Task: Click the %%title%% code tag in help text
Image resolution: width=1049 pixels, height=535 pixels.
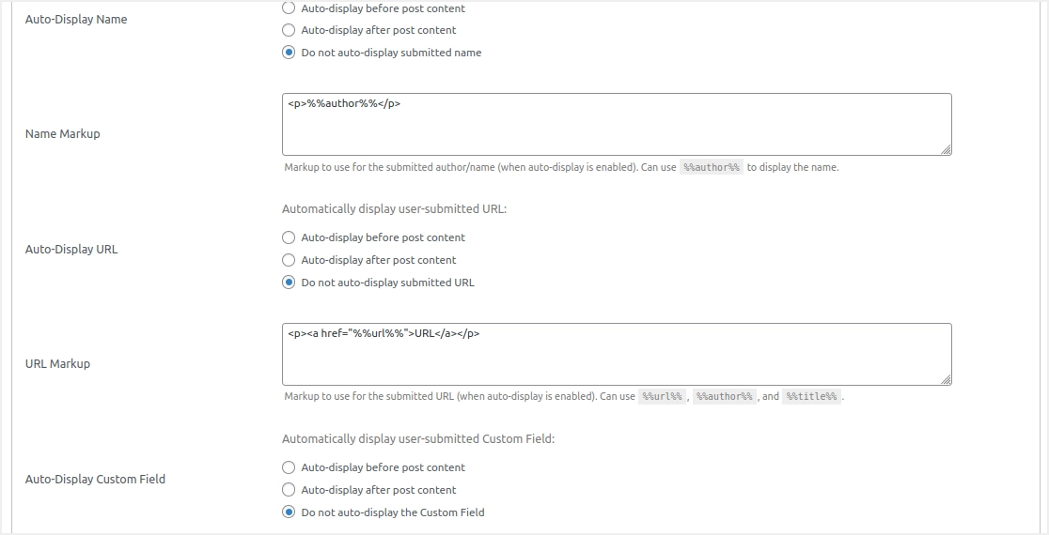Action: tap(811, 397)
